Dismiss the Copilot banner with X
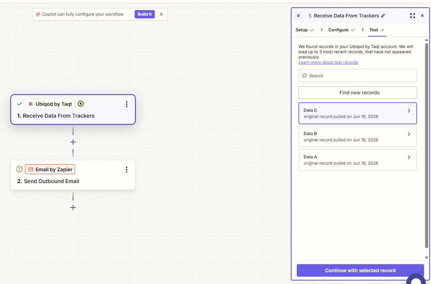Viewport: 431px width, 284px height. tap(161, 14)
